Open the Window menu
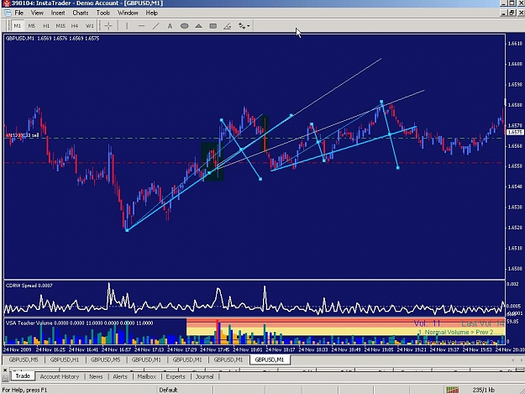This screenshot has width=525, height=394. 128,13
